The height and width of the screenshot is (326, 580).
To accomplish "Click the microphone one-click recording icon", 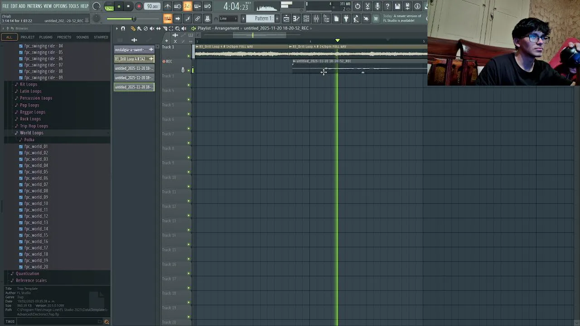I will click(377, 6).
